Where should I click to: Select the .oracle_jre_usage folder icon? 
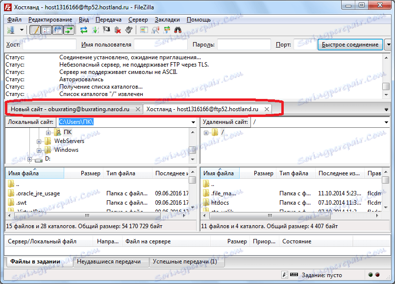point(11,193)
